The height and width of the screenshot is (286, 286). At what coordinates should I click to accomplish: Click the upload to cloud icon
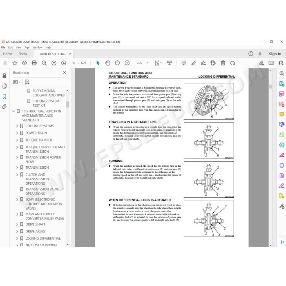pyautogui.click(x=25, y=63)
